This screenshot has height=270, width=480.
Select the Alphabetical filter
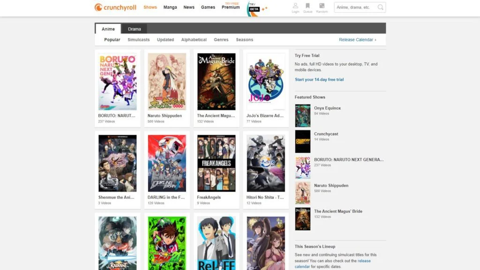pyautogui.click(x=194, y=40)
